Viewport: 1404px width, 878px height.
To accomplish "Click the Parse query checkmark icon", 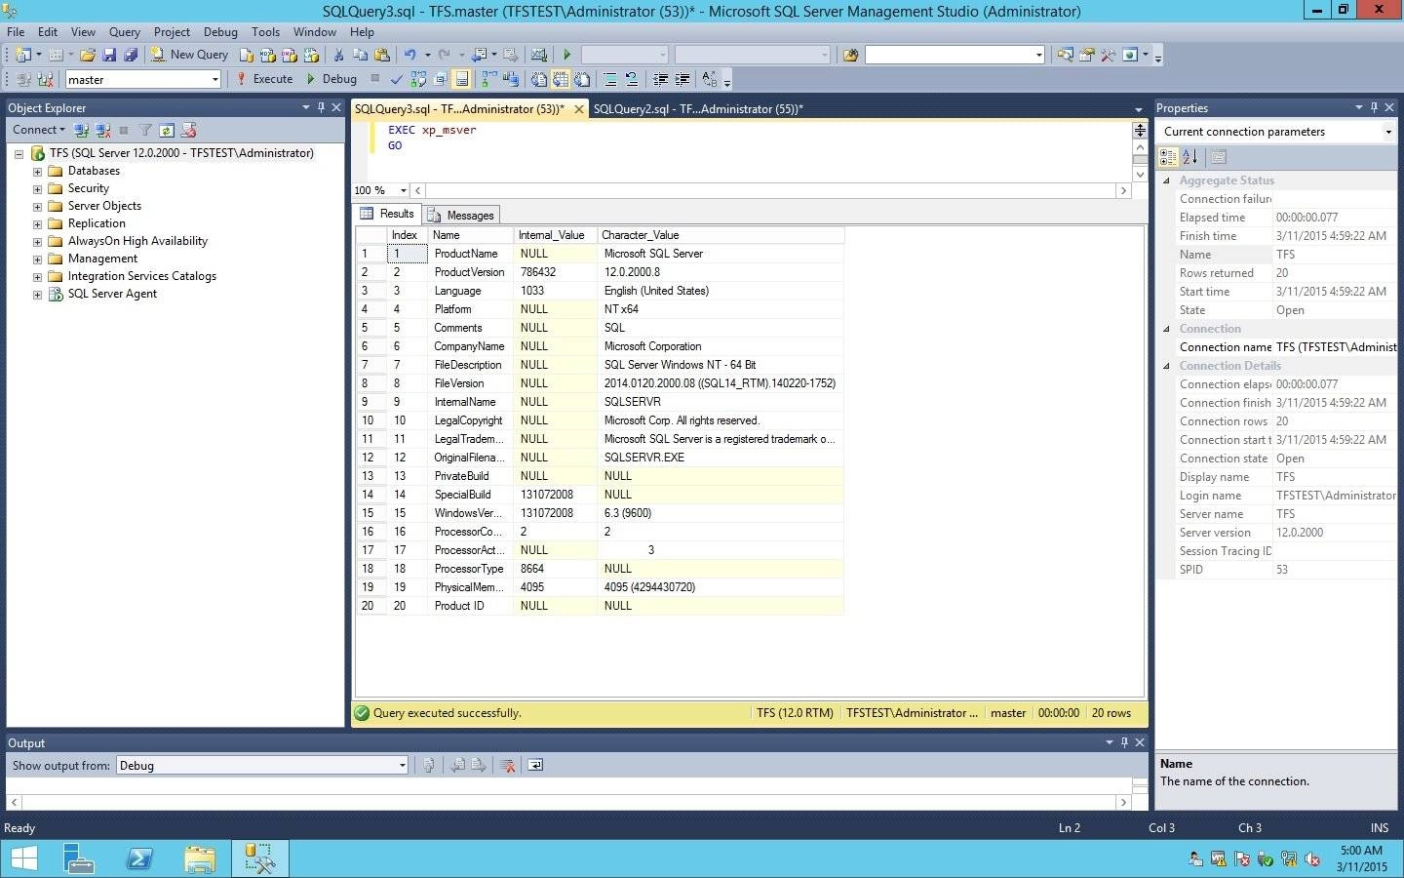I will click(396, 79).
